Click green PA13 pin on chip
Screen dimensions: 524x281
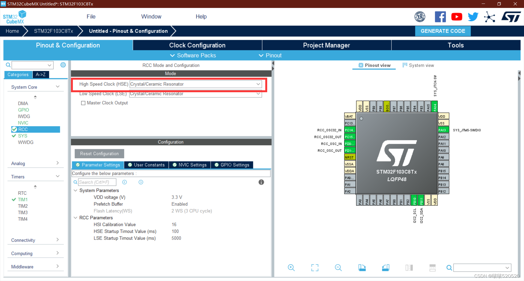[x=443, y=130]
